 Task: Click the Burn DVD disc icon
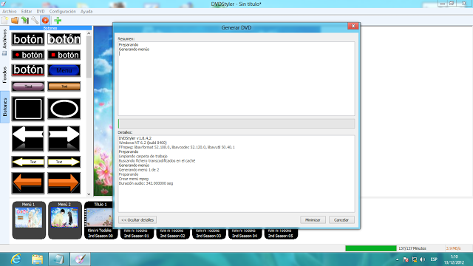coord(45,20)
